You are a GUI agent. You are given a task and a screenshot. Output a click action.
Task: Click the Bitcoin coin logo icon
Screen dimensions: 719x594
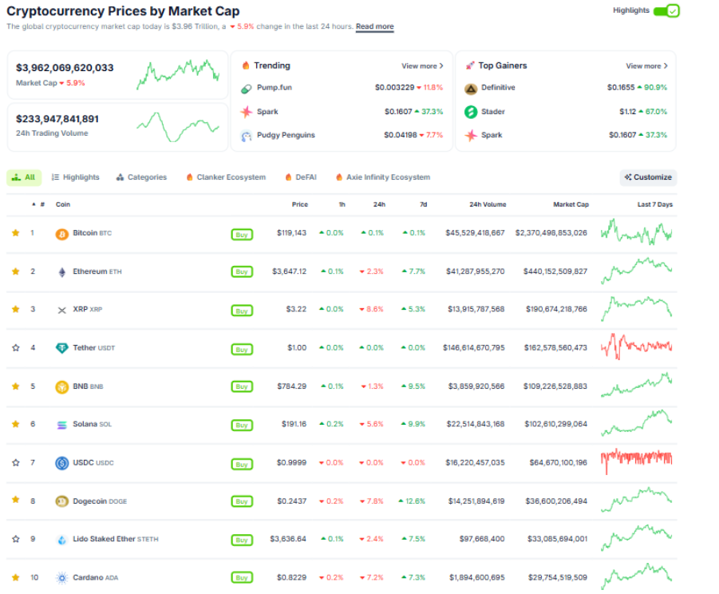(x=61, y=234)
